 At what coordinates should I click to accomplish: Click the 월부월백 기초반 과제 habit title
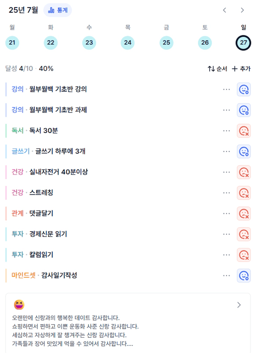click(58, 110)
